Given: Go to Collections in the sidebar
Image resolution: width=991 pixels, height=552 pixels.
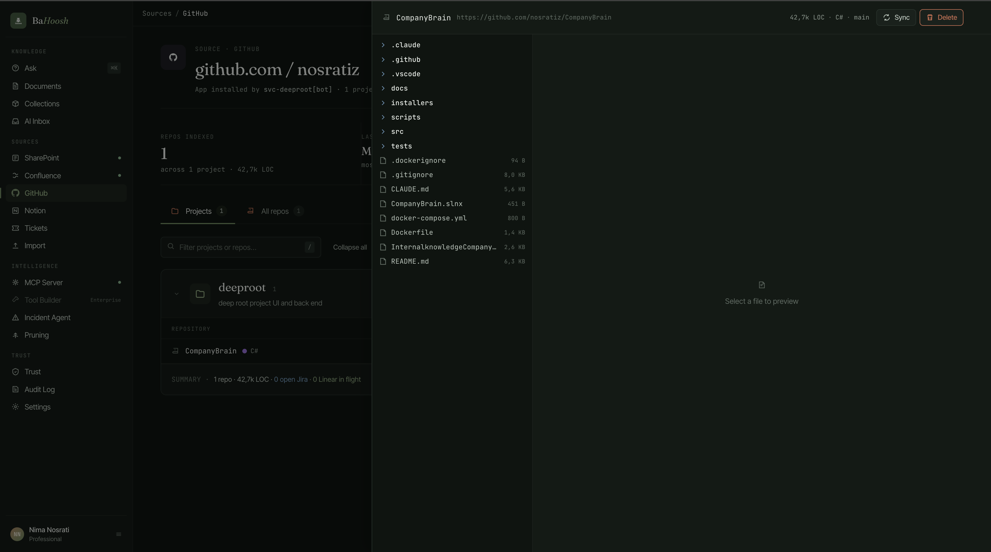Looking at the screenshot, I should 66,104.
